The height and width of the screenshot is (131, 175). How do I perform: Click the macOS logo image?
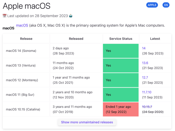[8, 28]
